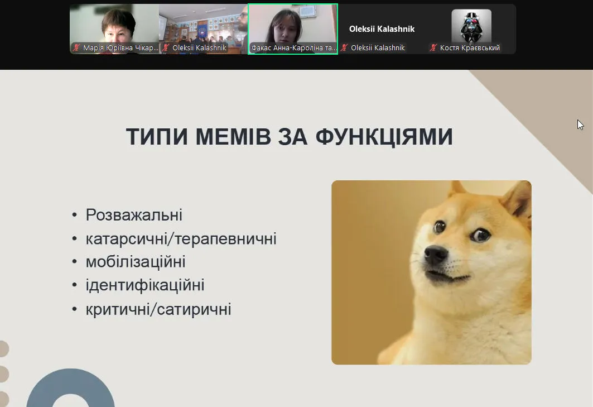The image size is (593, 407).
Task: Click muted mic icon beside Костя Краєвський
Action: [433, 47]
